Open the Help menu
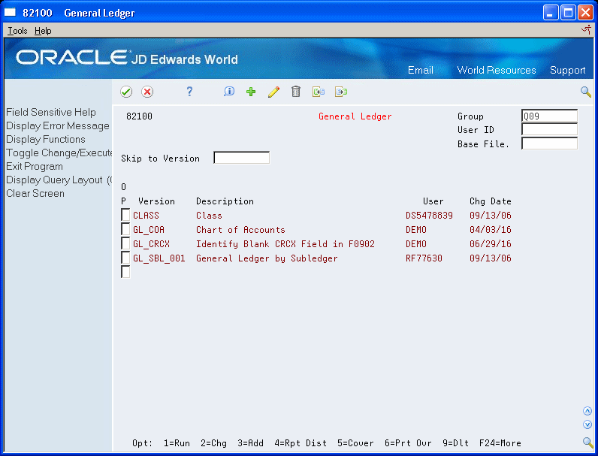 (x=43, y=31)
